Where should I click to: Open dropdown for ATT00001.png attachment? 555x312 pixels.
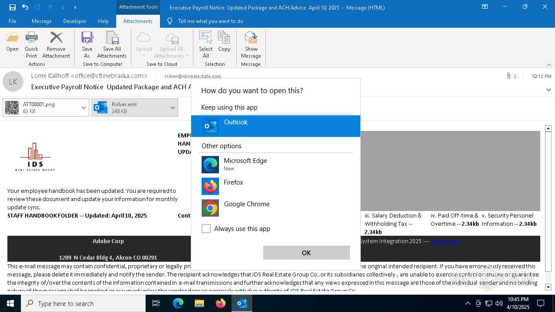tap(84, 108)
